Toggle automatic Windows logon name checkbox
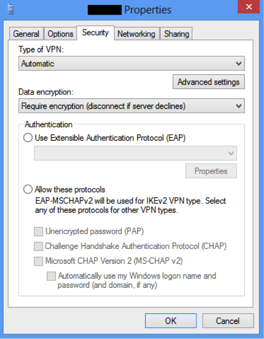Screen dimensions: 264x339 click(x=51, y=276)
